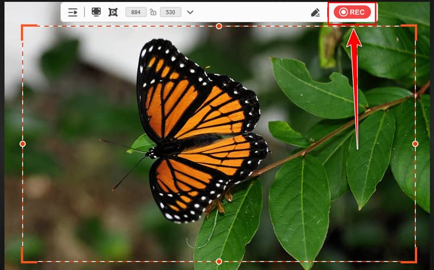Select the full screen capture icon
Image resolution: width=434 pixels, height=270 pixels.
point(96,12)
